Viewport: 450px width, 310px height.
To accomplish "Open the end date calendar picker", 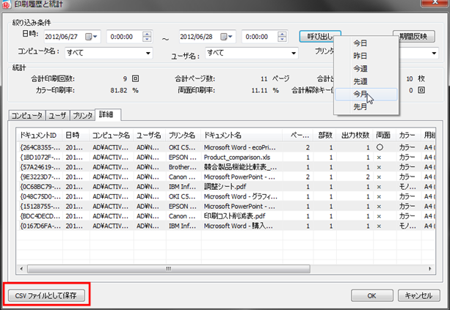I will pos(227,37).
